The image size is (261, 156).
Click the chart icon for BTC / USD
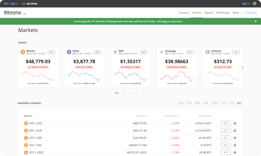click(x=235, y=123)
